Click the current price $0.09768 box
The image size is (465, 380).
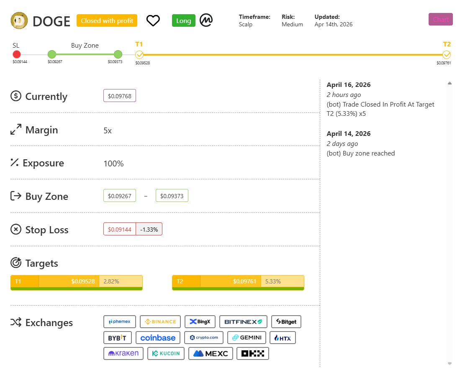point(120,96)
